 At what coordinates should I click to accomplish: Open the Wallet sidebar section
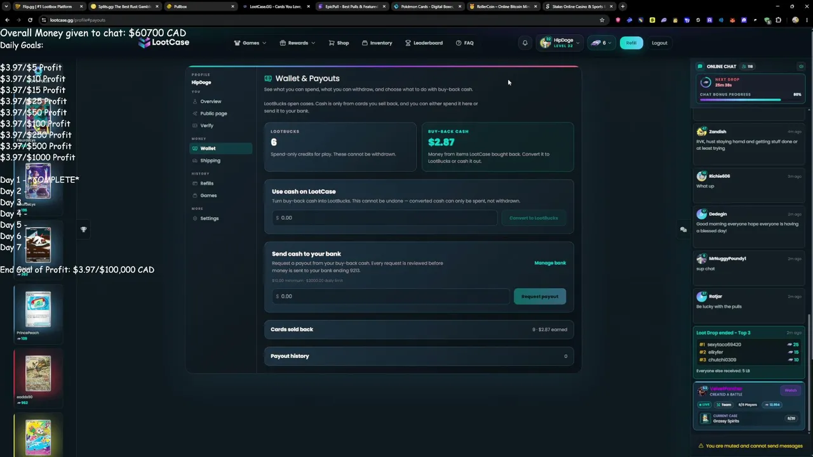pyautogui.click(x=221, y=149)
